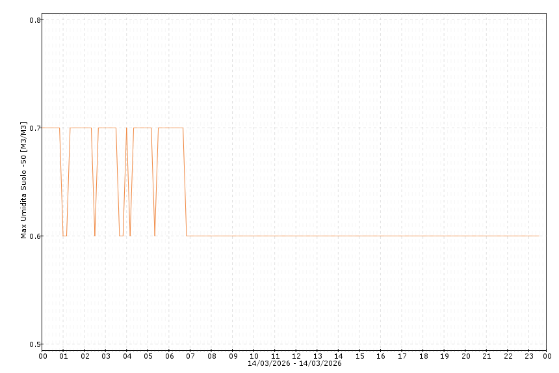Select the 14/03/2026 date range label

point(294,363)
